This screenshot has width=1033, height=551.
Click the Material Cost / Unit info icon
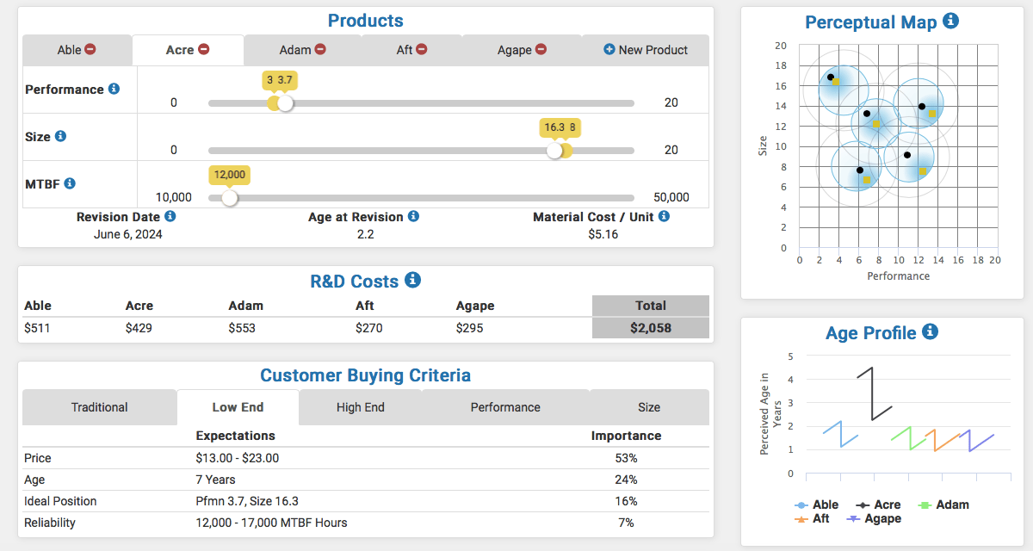tap(664, 216)
